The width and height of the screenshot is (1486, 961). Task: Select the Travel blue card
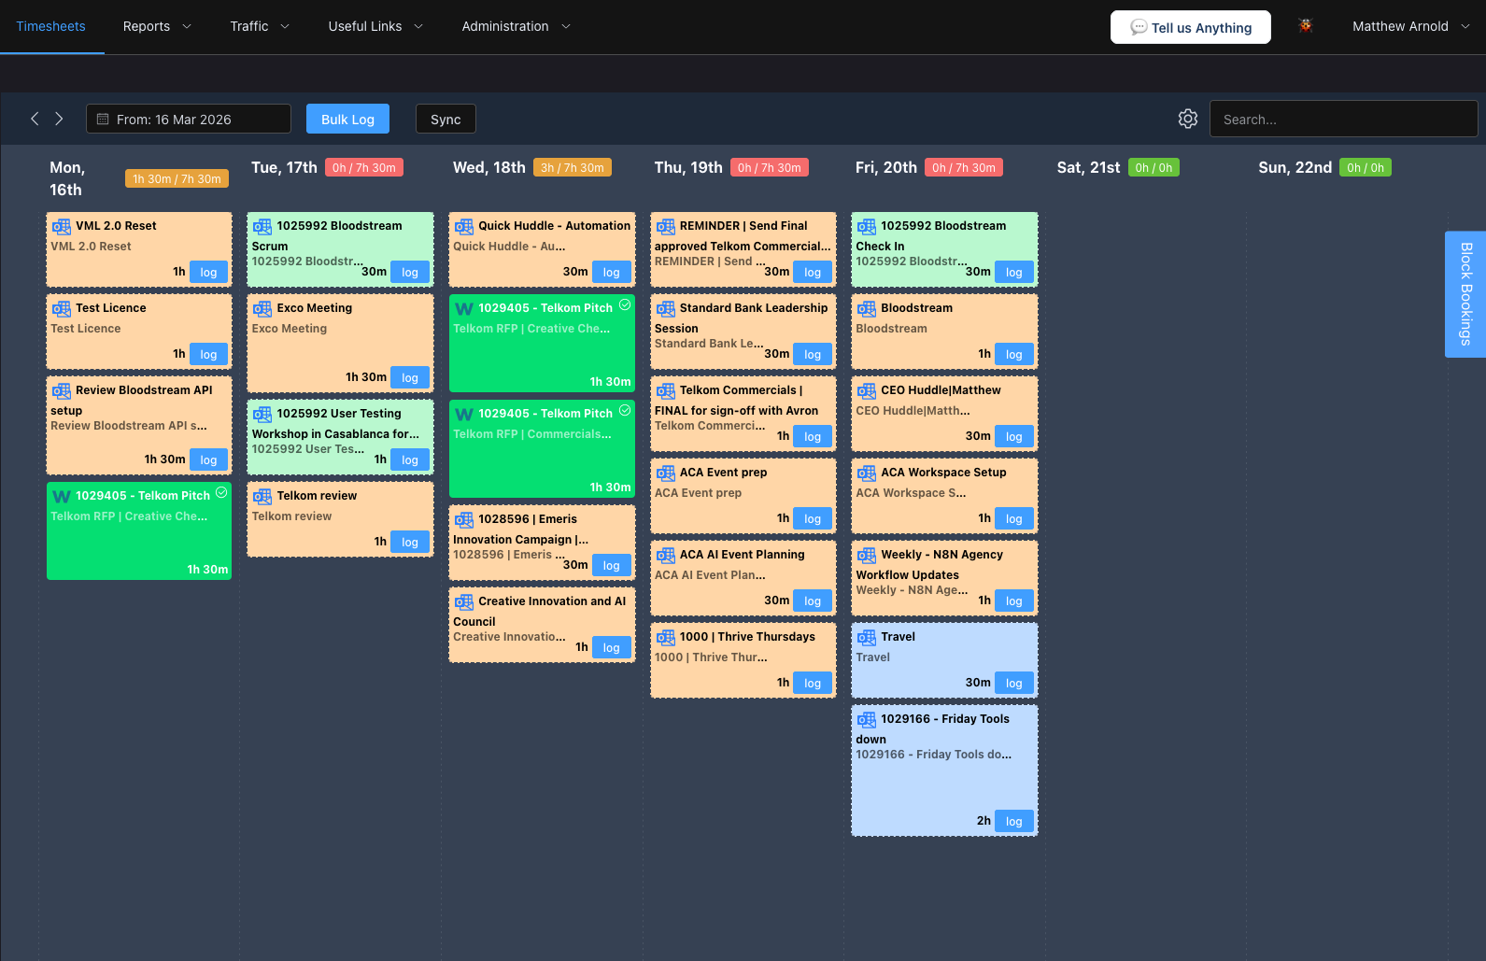click(x=944, y=660)
